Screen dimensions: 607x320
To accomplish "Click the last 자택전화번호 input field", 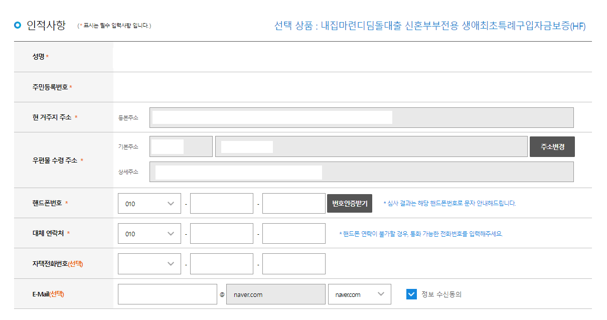I will pyautogui.click(x=293, y=263).
